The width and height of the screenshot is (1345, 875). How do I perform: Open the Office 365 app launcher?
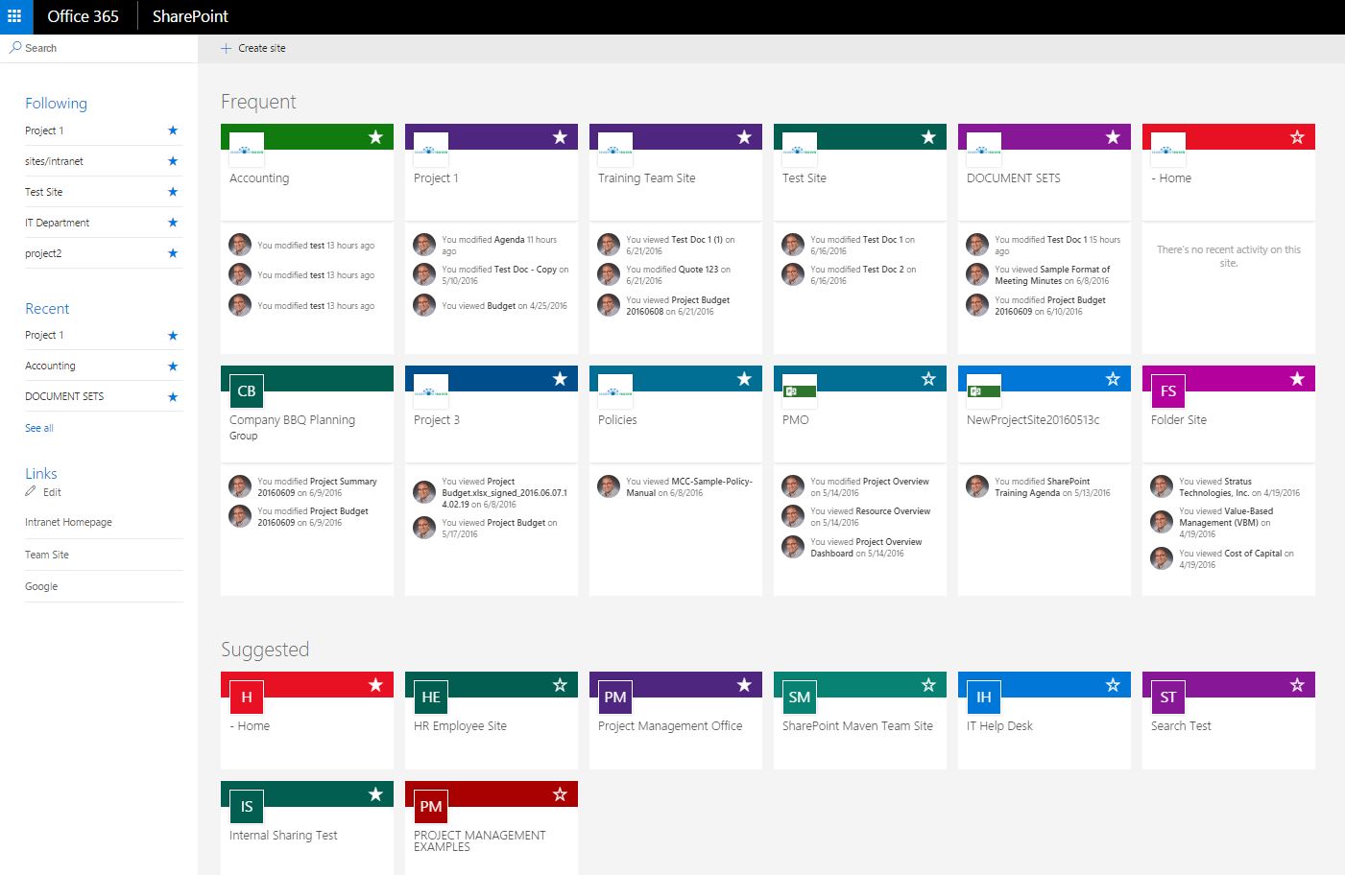click(x=14, y=16)
